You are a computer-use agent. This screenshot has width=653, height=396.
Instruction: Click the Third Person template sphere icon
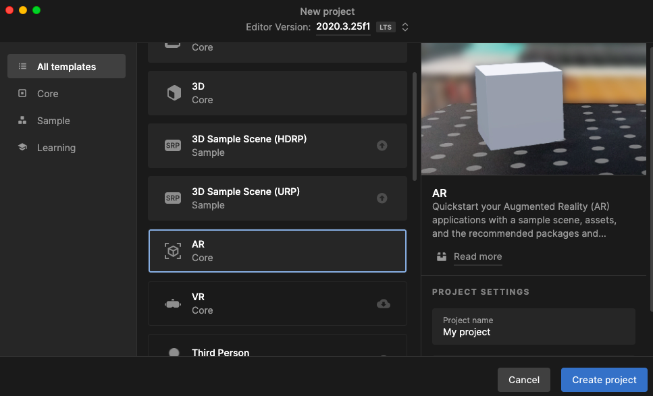coord(173,352)
